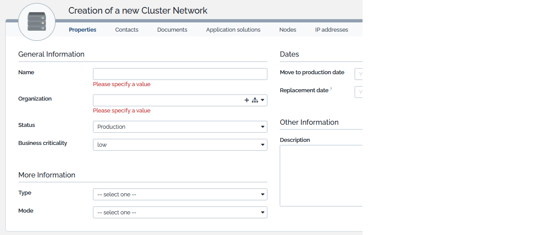Expand the Type select-one dropdown
This screenshot has height=235, width=548.
(180, 195)
